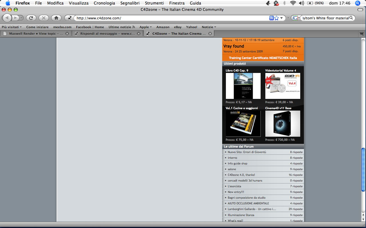Open the Yahoo! bookmark
The image size is (366, 228).
tap(192, 27)
